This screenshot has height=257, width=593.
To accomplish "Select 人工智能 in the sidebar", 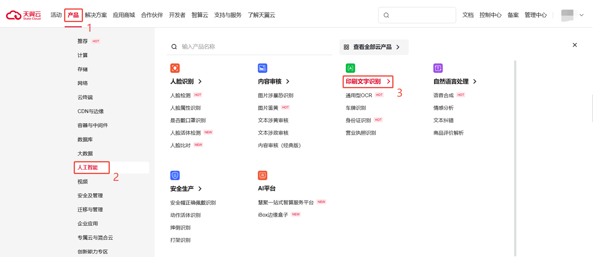I will click(x=88, y=168).
